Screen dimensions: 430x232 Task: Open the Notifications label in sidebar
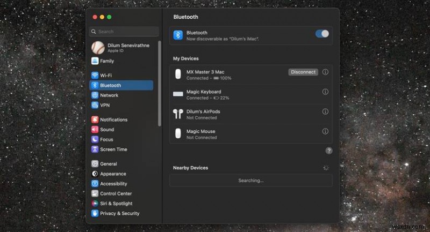click(x=114, y=119)
